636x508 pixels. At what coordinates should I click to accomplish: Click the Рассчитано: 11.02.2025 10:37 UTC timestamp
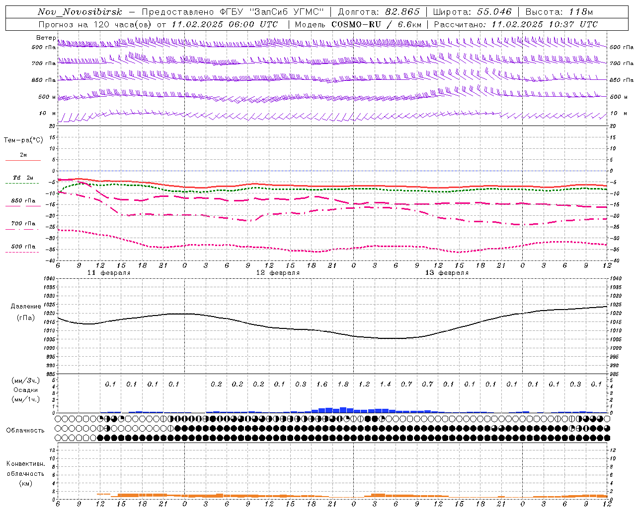[516, 24]
